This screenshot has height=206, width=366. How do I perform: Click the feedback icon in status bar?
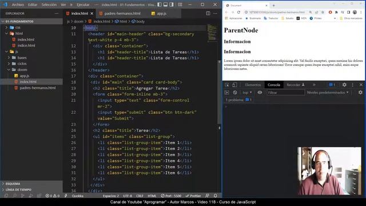pyautogui.click(x=207, y=196)
